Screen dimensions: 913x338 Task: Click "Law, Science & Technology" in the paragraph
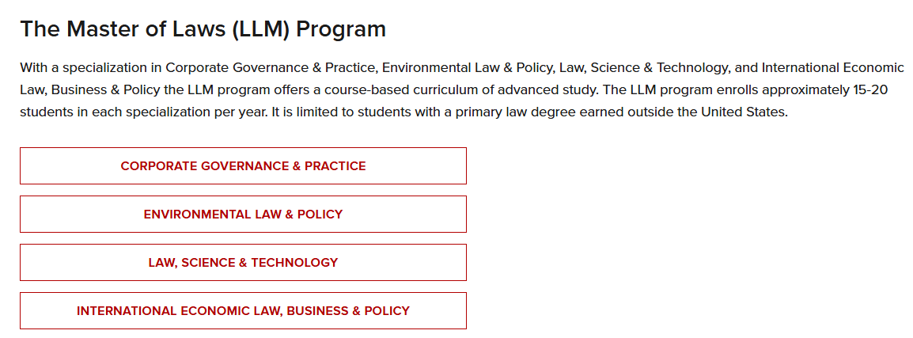coord(645,67)
